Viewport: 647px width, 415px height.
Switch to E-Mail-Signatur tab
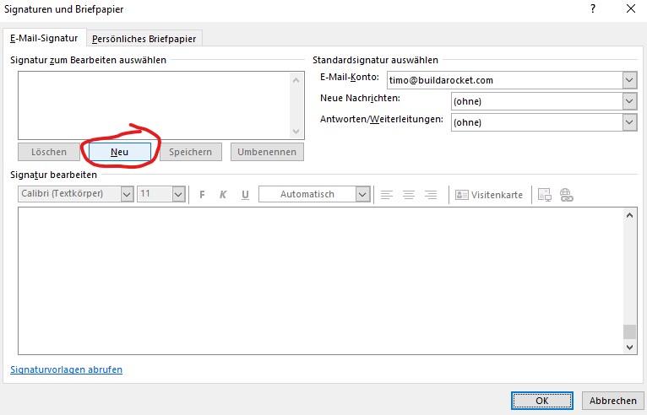click(44, 38)
